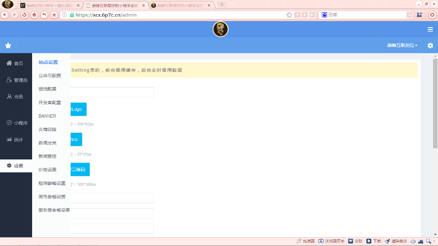Click the Baidu paw search engine icon
The image size is (438, 246).
[x=324, y=15]
